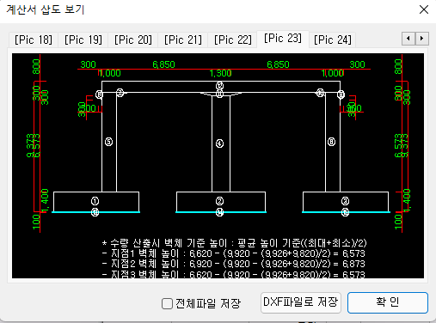This screenshot has width=436, height=323.
Task: Click the 수량 산출시 벽체 기준 높이 note
Action: point(235,243)
